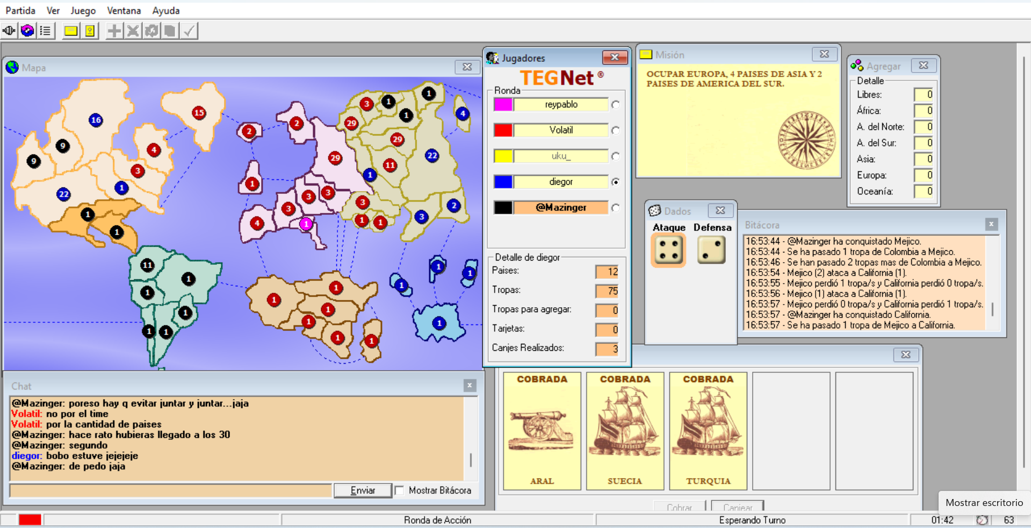This screenshot has height=528, width=1031.
Task: Open the Juego menu
Action: [x=83, y=11]
